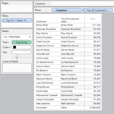This screenshot has width=114, height=114.
Task: Click the Customer column header
Action: pos(41,22)
